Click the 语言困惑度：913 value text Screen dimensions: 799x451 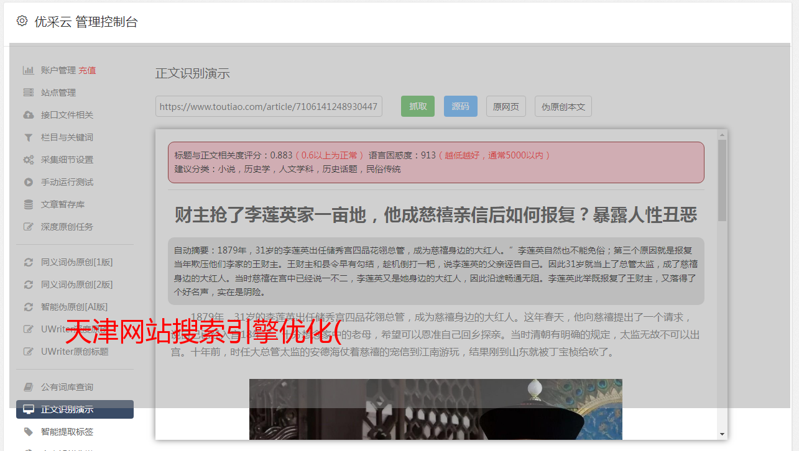[402, 155]
